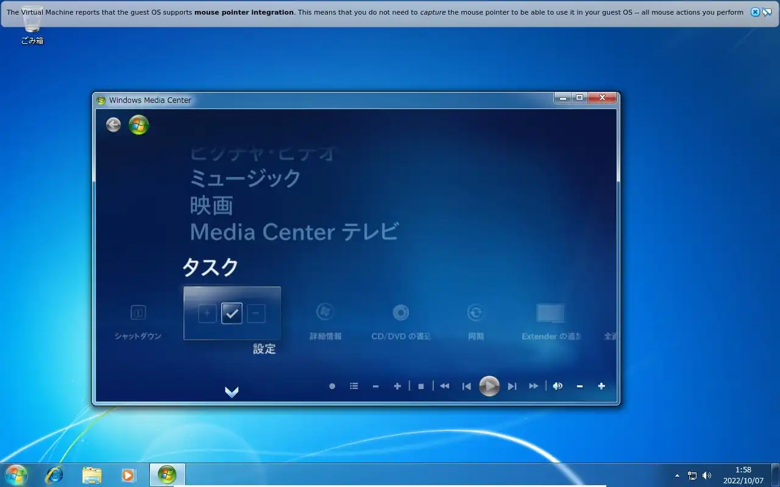The height and width of the screenshot is (487, 780).
Task: Click the skip back button
Action: (x=467, y=386)
